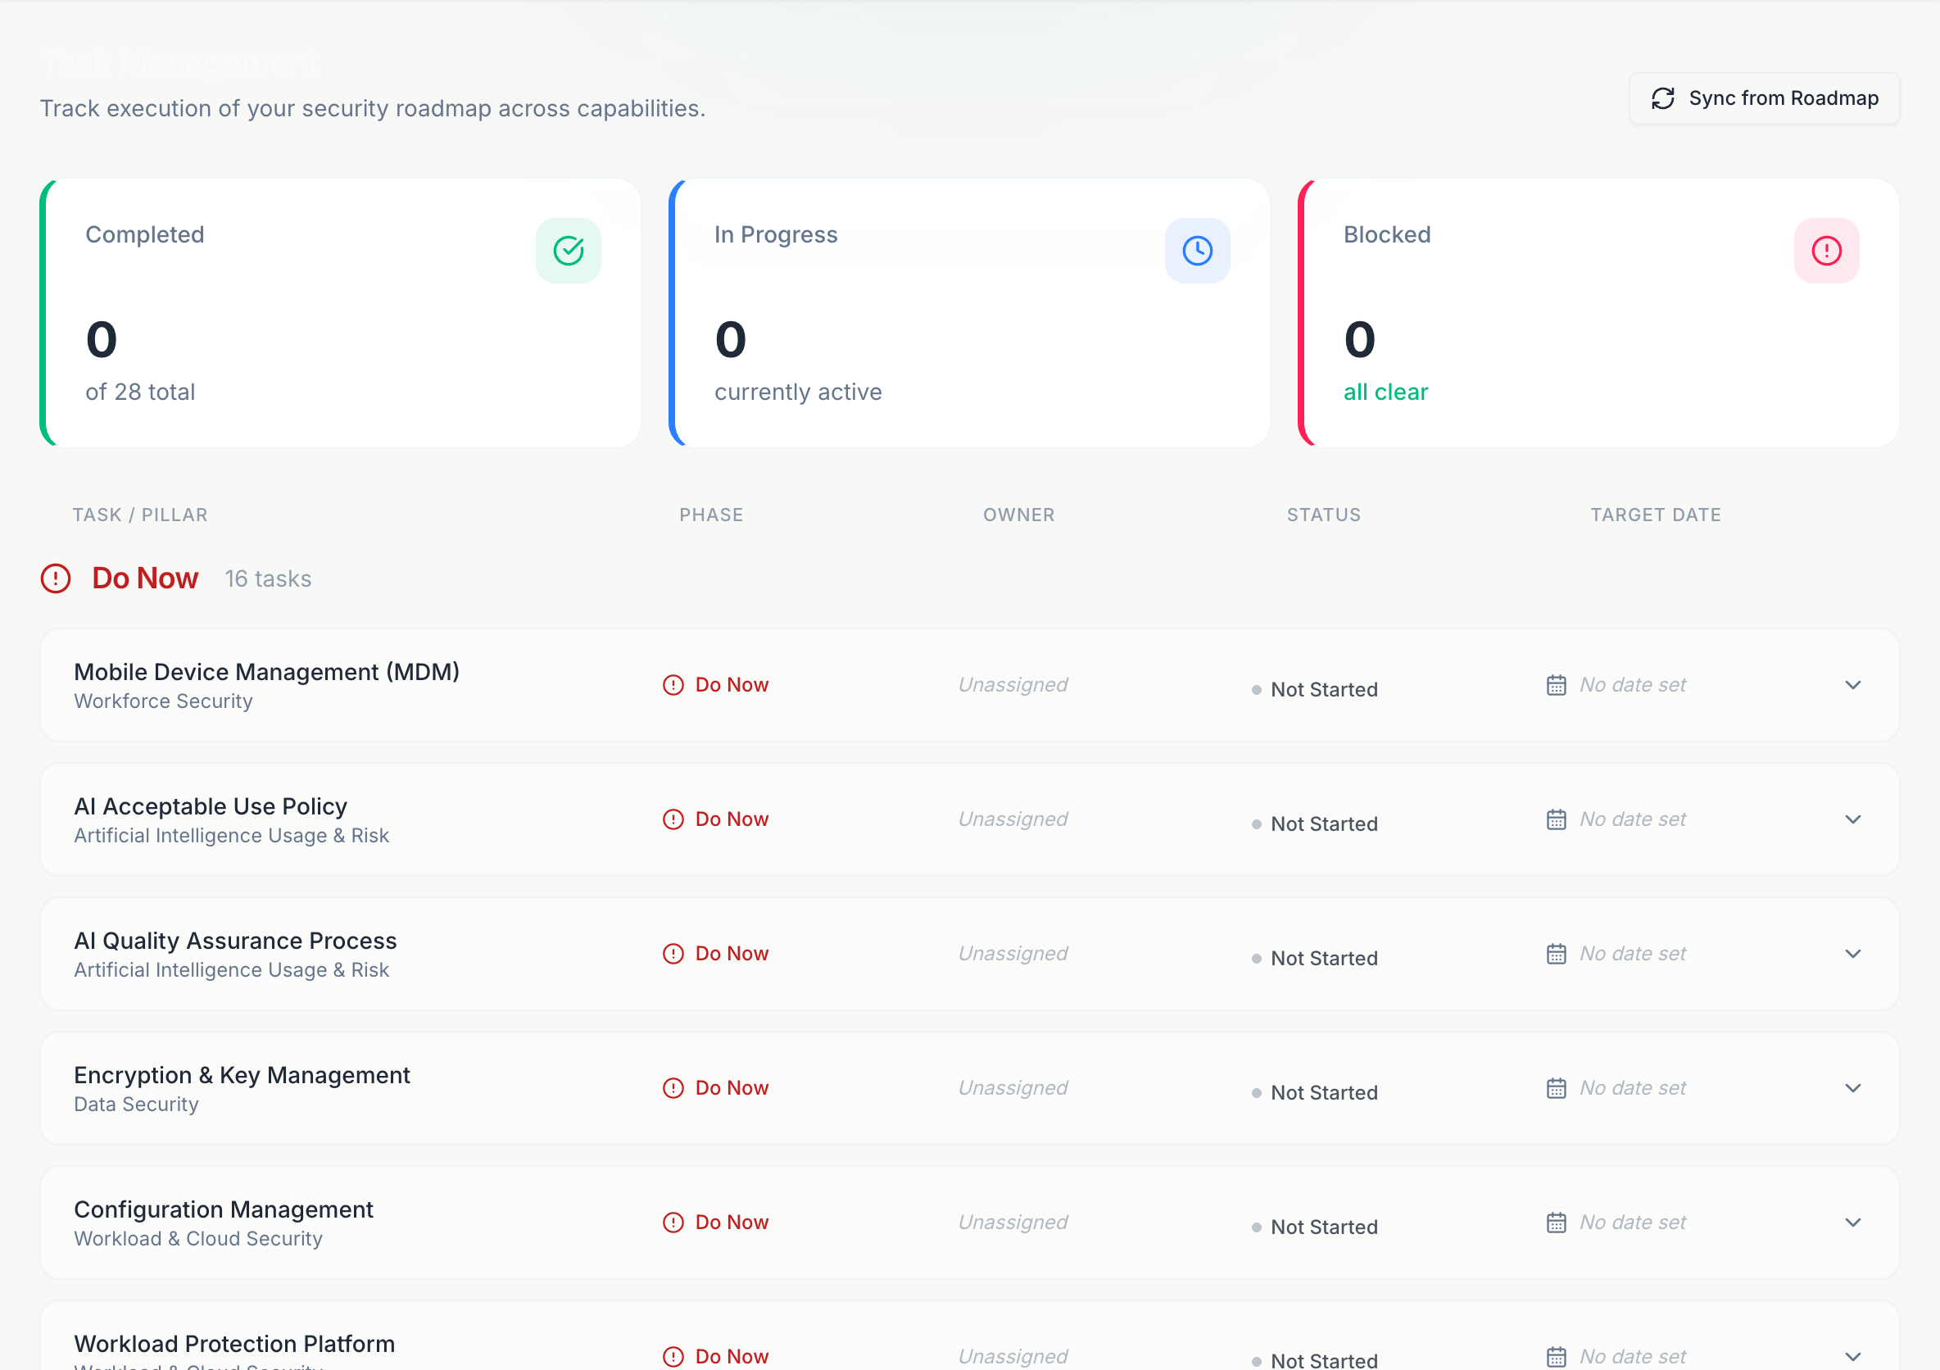Screen dimensions: 1940x1370
Task: Click Do Now phase icon in AI Acceptable Use row
Action: (673, 820)
